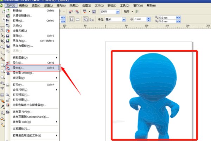Open the 编辑(E) menu

[x=24, y=6]
